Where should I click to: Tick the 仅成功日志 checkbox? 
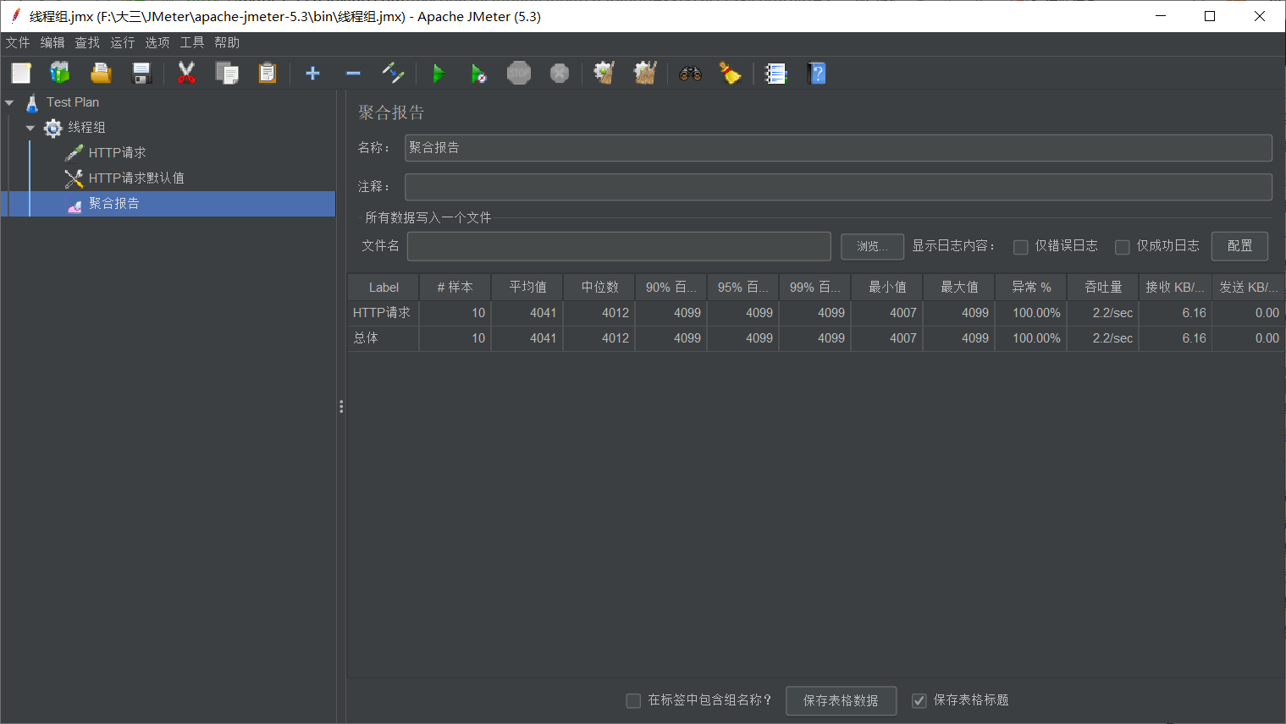pos(1123,247)
